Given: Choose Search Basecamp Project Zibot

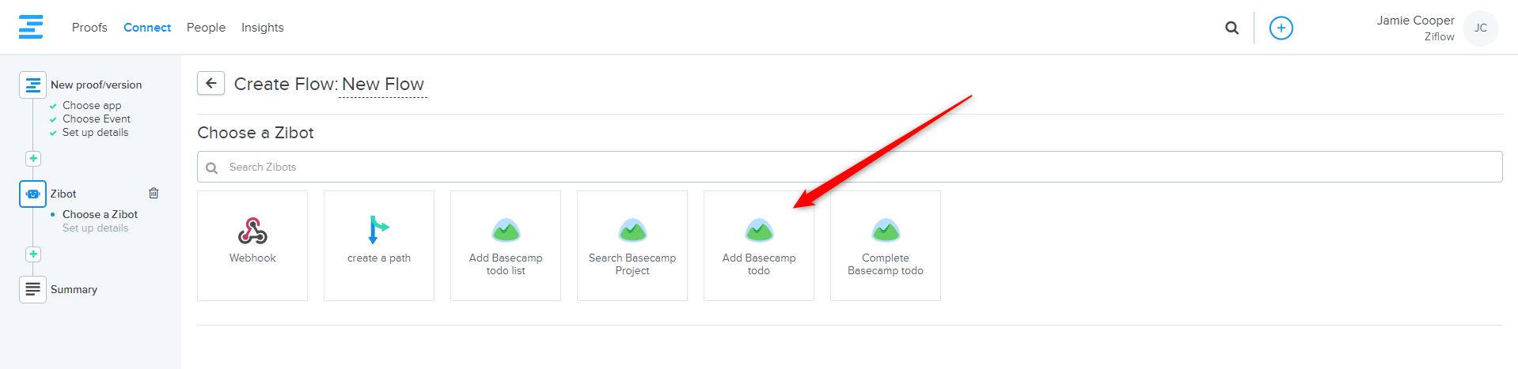Looking at the screenshot, I should [x=632, y=245].
